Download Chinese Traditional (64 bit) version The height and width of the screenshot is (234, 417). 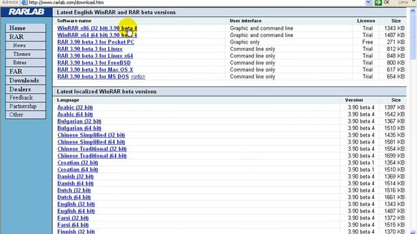(x=92, y=156)
